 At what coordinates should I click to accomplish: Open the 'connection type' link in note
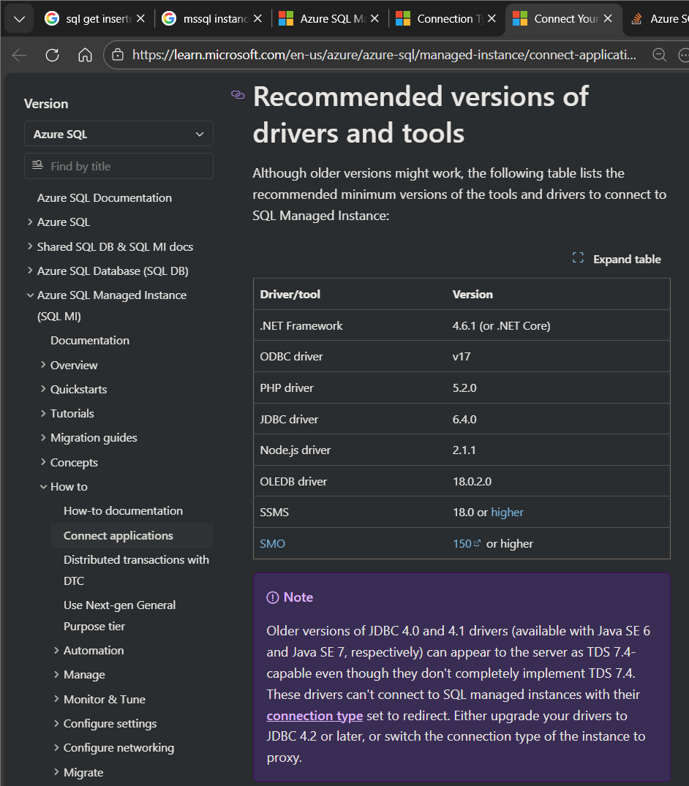pos(315,716)
